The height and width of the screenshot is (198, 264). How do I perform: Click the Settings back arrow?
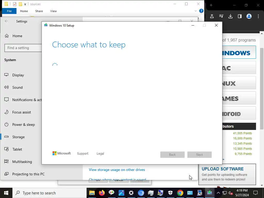pyautogui.click(x=6, y=21)
